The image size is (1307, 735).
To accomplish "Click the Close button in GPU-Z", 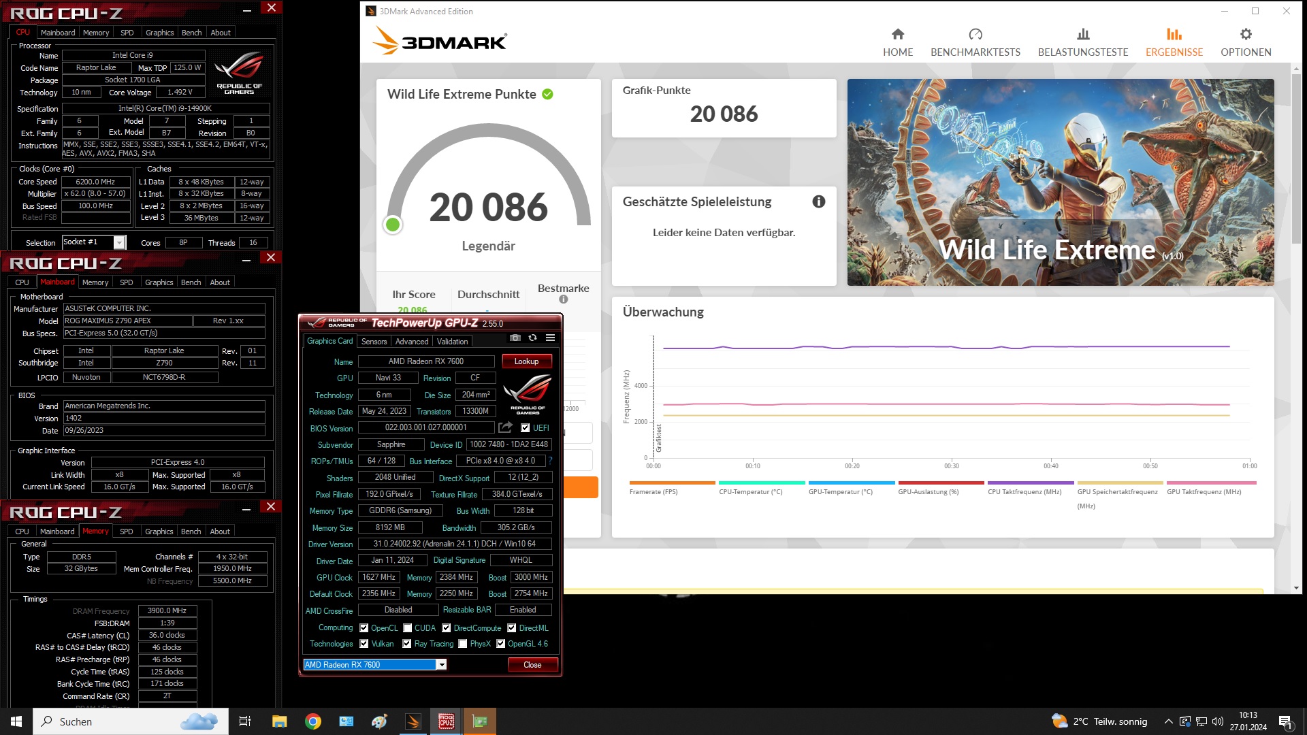I will pos(532,665).
